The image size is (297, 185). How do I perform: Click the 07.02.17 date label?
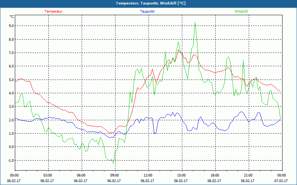pos(281,181)
